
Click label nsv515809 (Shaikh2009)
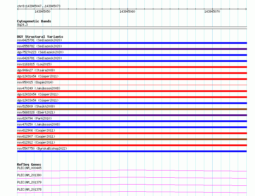(36, 106)
